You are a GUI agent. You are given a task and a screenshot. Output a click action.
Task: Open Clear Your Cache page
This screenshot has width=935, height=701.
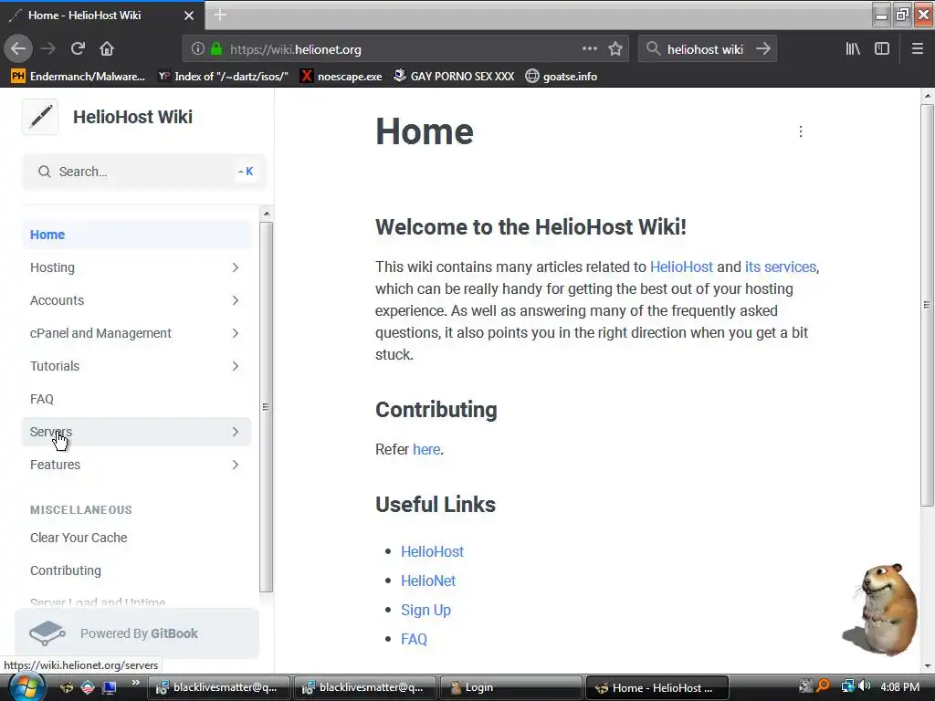137,538
